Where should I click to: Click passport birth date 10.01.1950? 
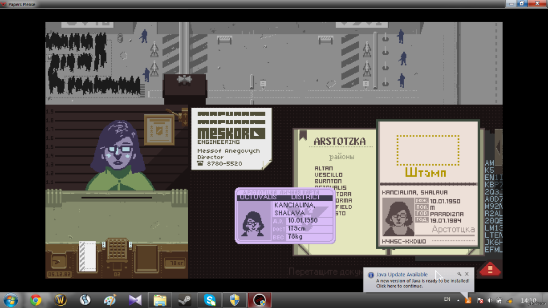pyautogui.click(x=445, y=201)
